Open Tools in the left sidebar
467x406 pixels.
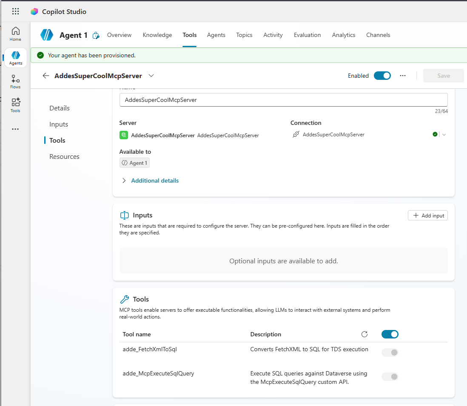[x=15, y=105]
